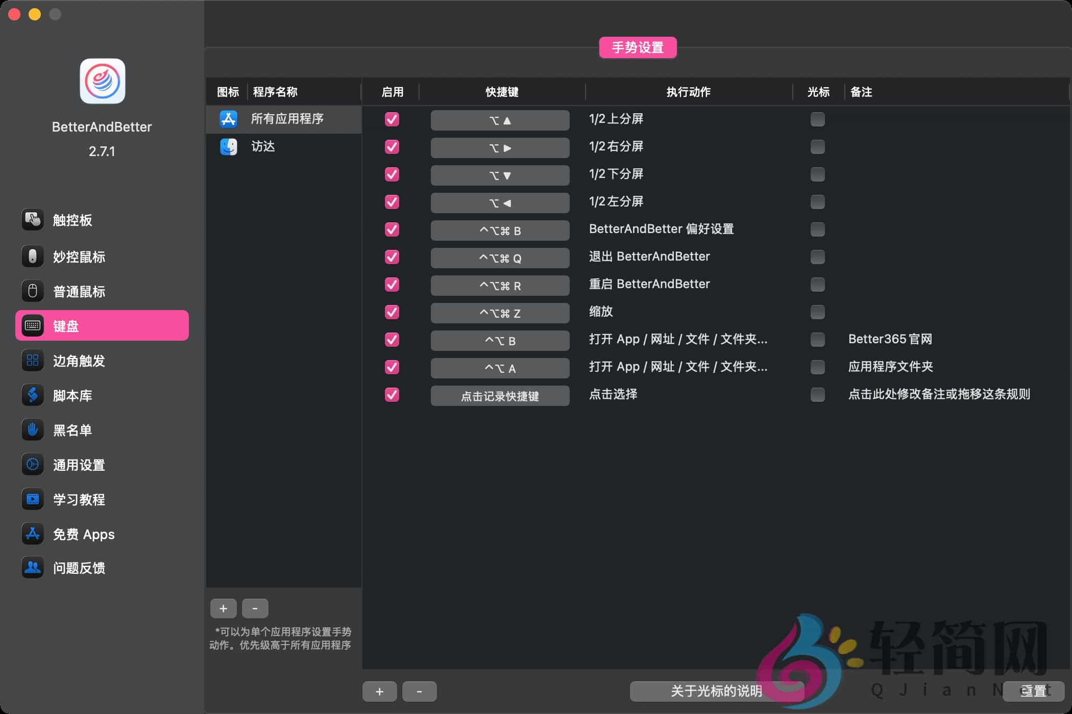
Task: Open 学习教程 tutorials
Action: [79, 499]
